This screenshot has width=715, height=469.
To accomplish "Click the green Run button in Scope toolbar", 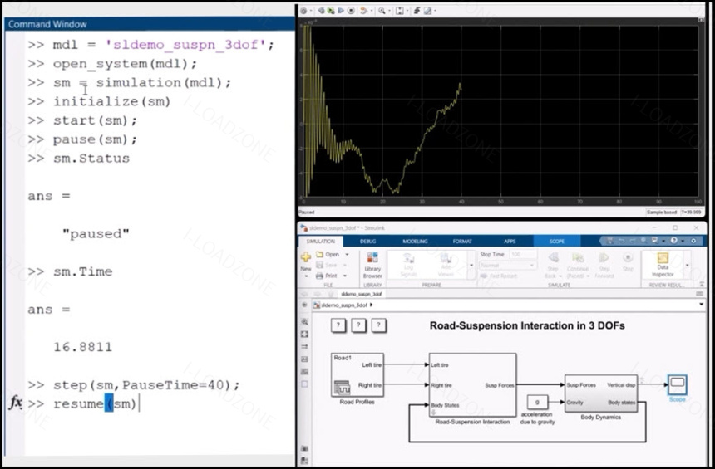I will [x=331, y=11].
